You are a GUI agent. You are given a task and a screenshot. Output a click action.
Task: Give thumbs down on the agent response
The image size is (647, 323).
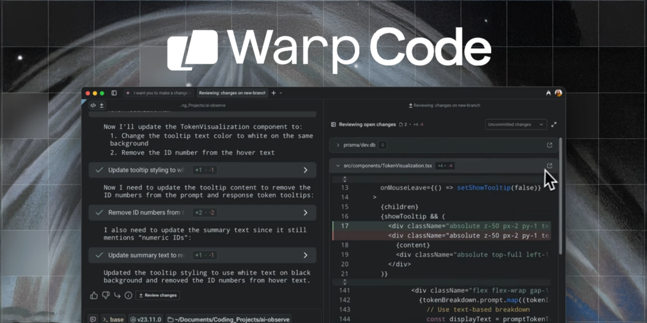tap(106, 295)
